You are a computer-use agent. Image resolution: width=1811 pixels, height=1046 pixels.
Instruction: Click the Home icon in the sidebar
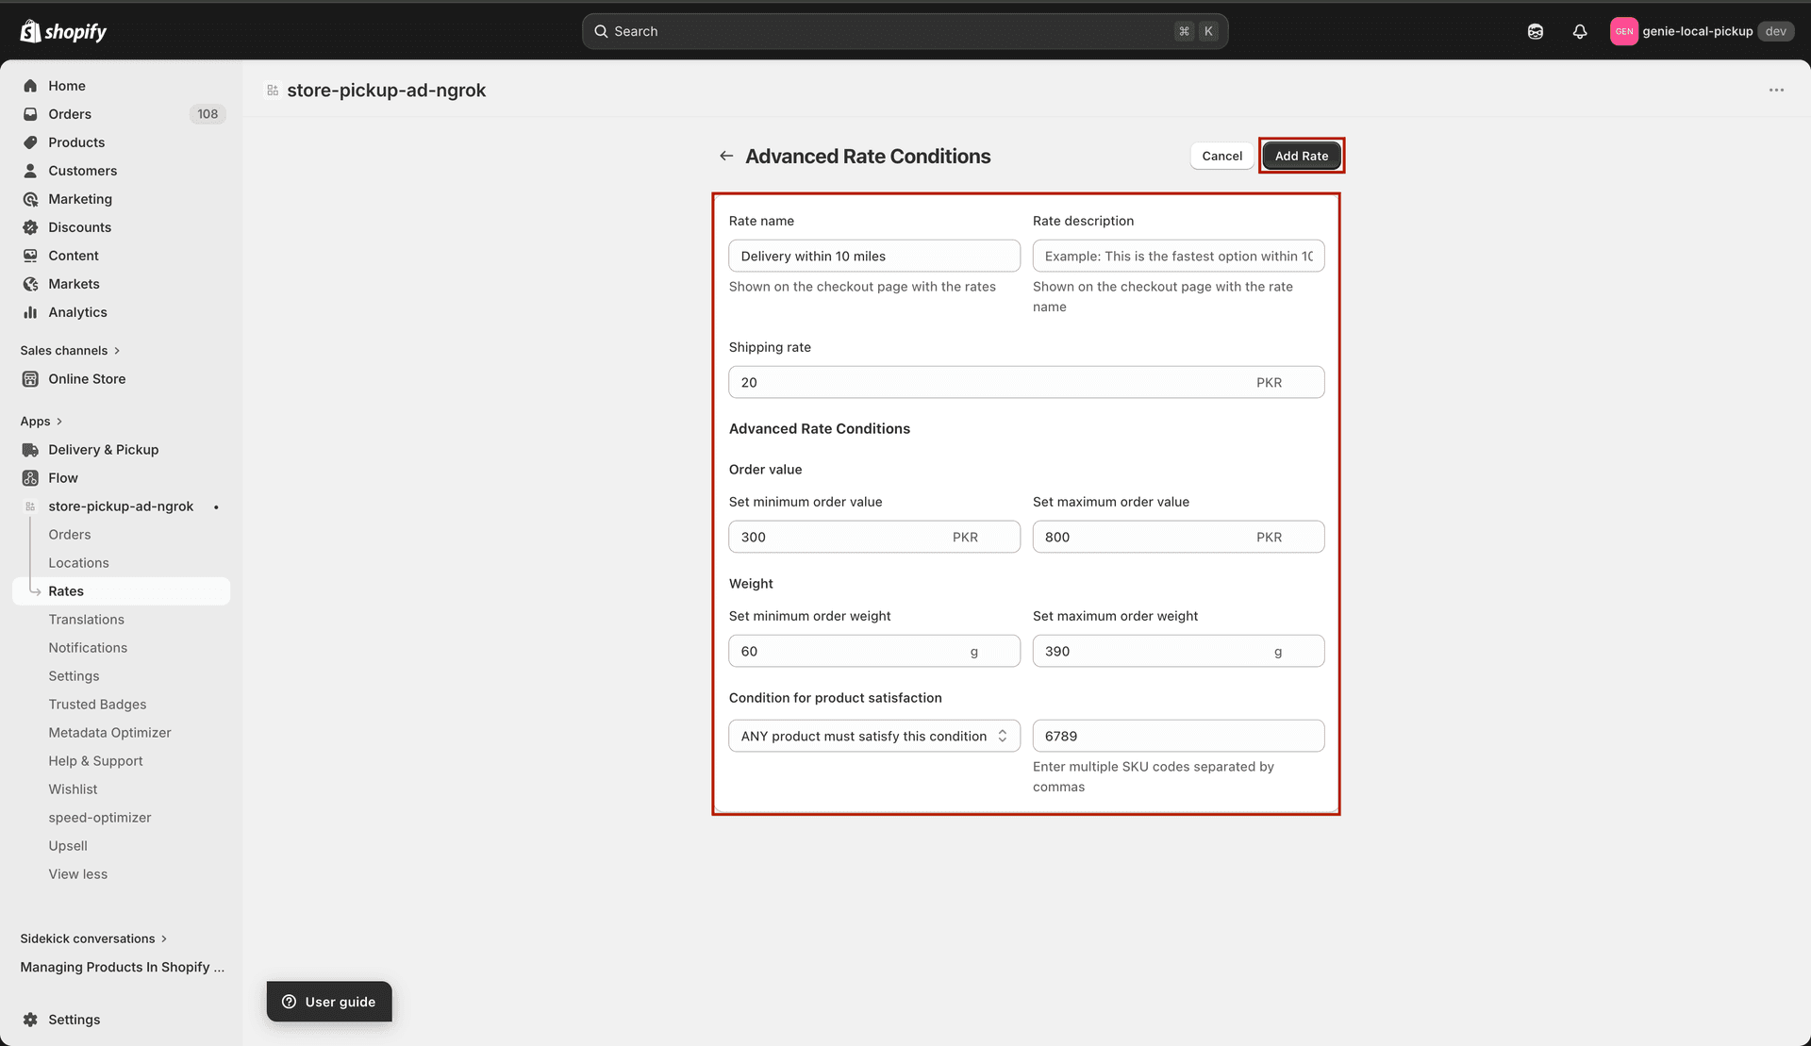pos(30,86)
